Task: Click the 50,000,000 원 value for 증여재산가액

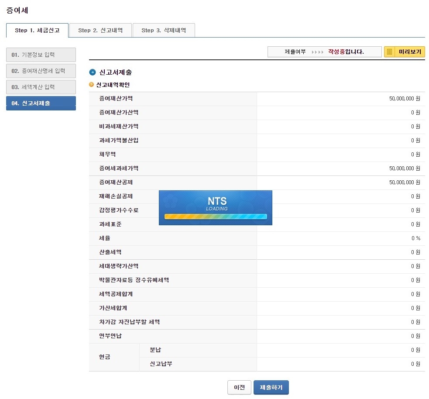Action: (x=405, y=99)
